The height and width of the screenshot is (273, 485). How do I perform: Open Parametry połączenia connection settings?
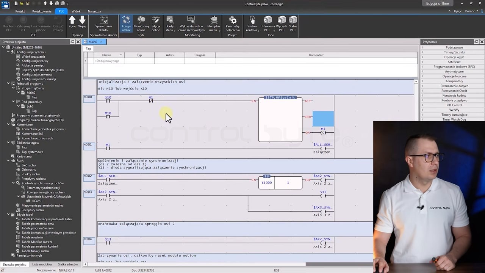point(233,24)
